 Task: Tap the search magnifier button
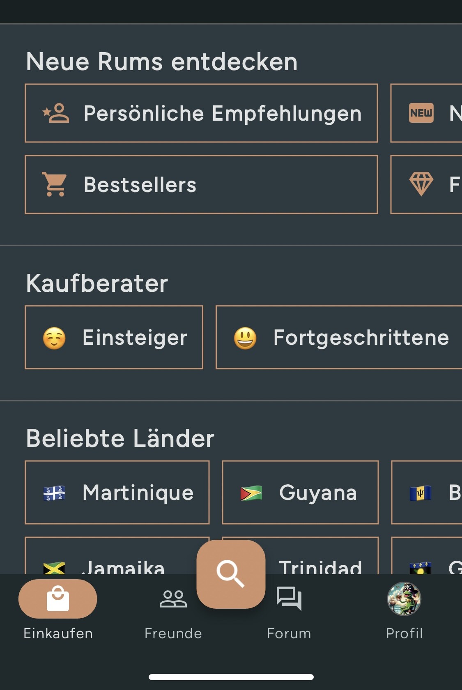point(231,574)
